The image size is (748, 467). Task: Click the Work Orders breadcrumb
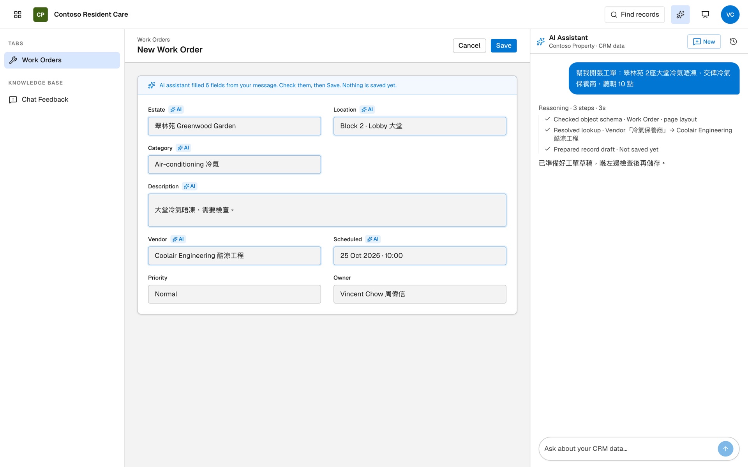153,40
